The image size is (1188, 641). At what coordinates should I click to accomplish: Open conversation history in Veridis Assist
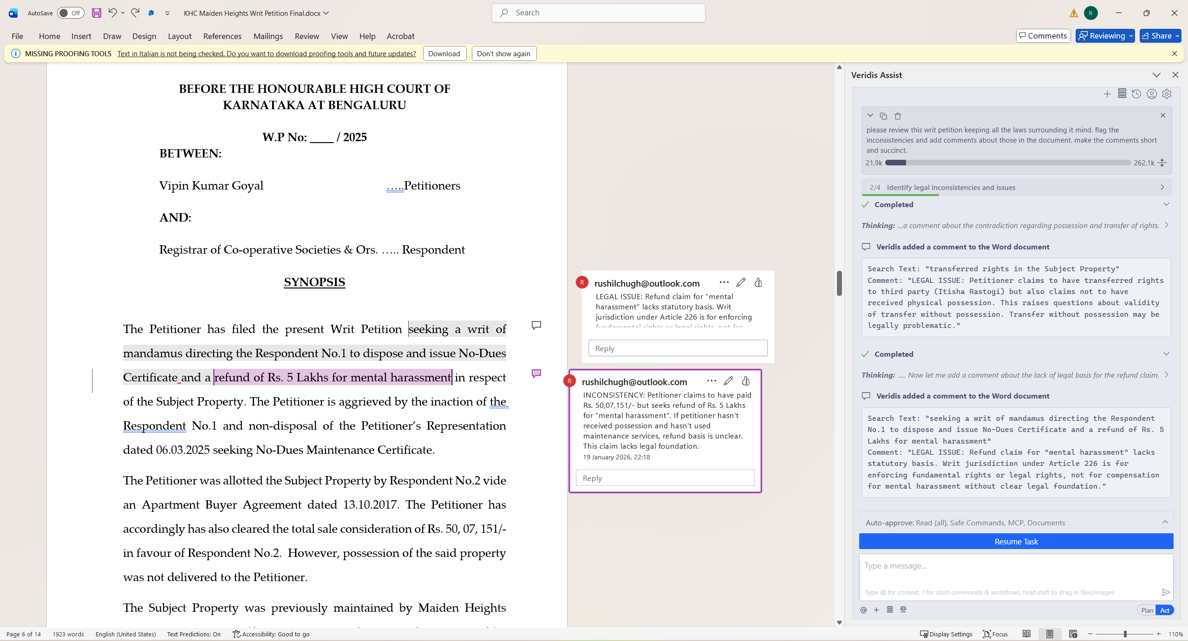pyautogui.click(x=1136, y=93)
